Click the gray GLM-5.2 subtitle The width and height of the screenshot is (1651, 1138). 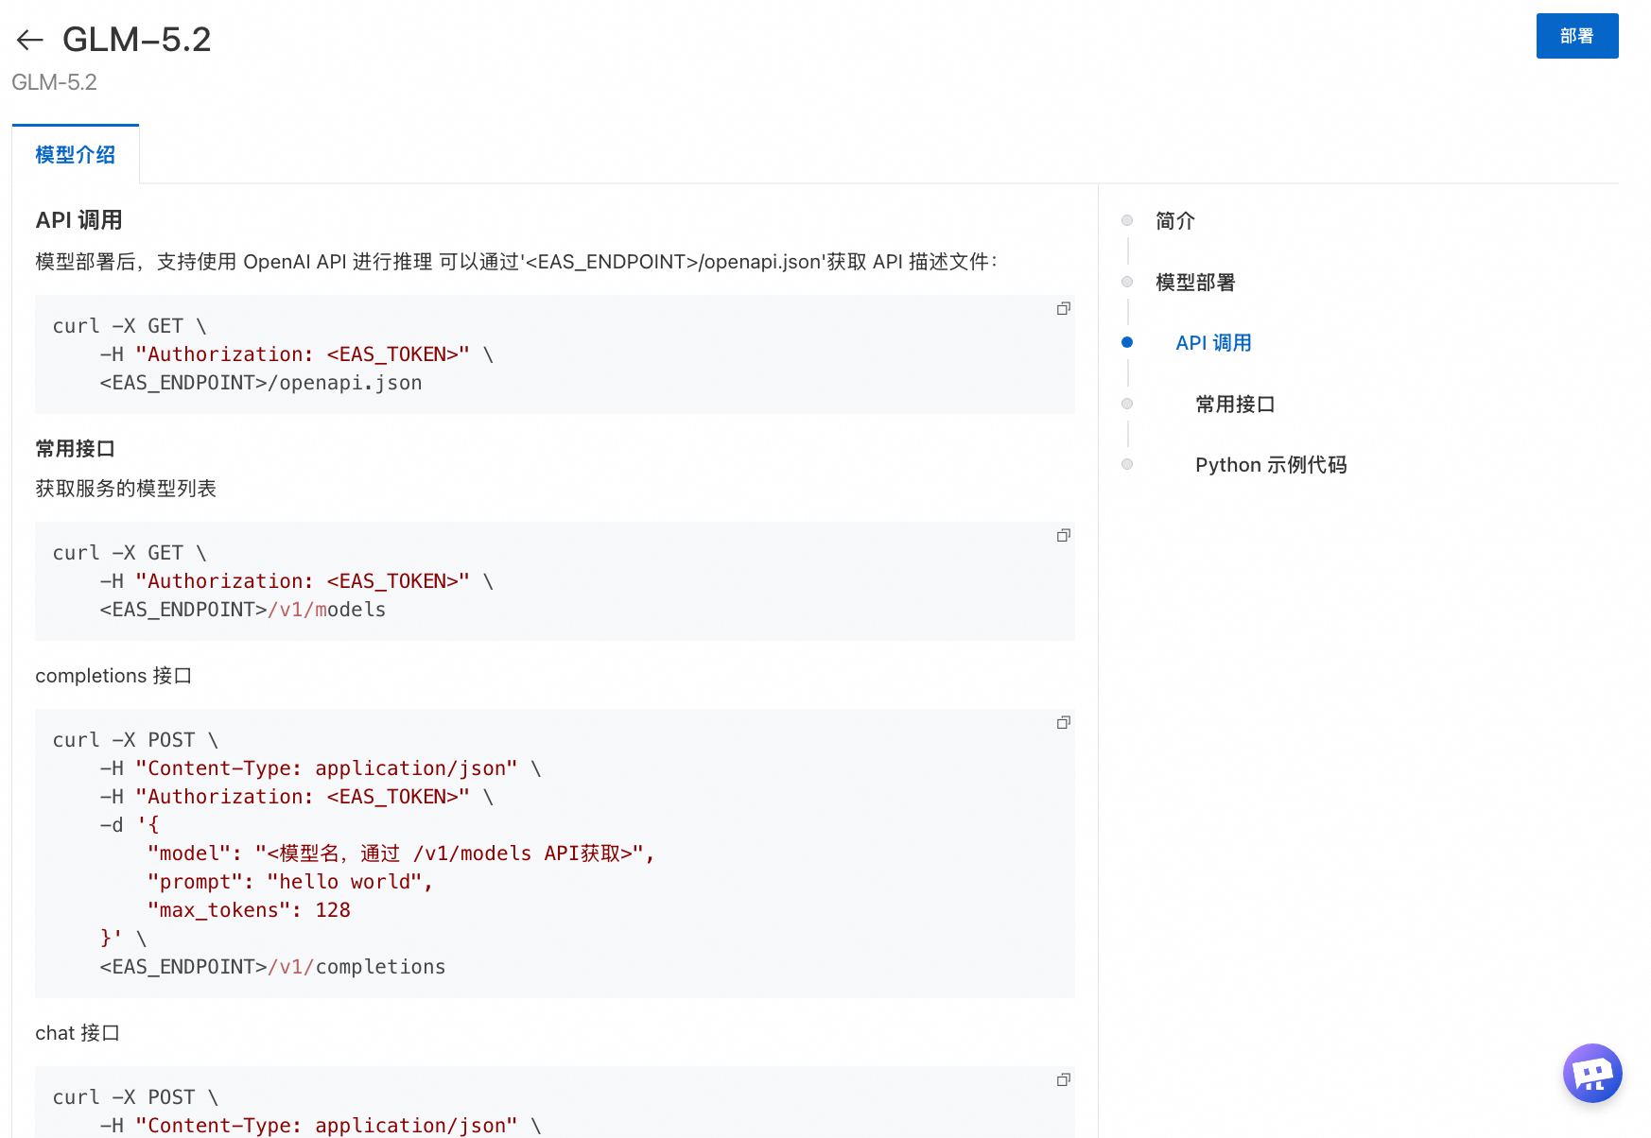[x=54, y=82]
